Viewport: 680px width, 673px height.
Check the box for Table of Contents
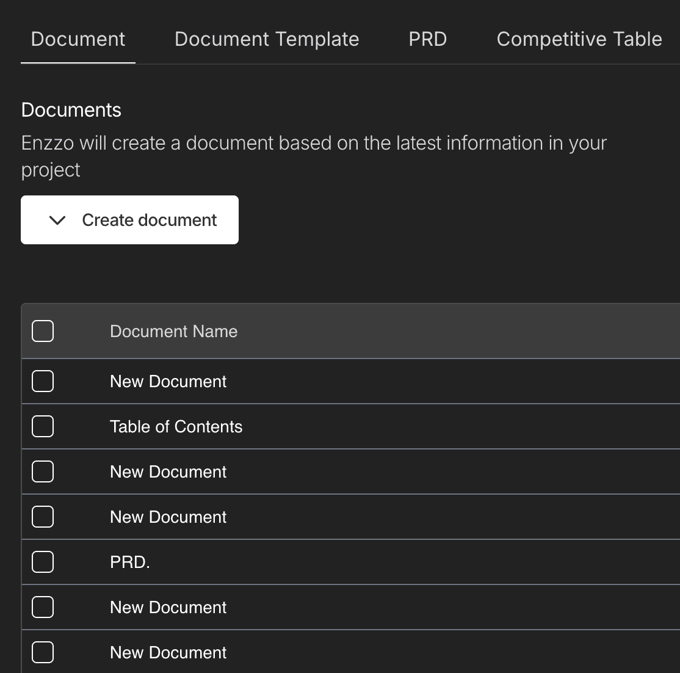(x=43, y=426)
